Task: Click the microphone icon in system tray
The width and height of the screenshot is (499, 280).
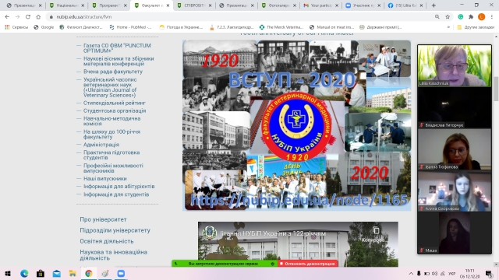Action: [419, 274]
